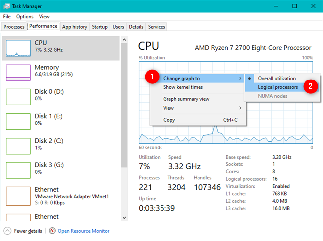This screenshot has width=323, height=241.
Task: Click the L1 cache value 768 KB
Action: [x=279, y=194]
